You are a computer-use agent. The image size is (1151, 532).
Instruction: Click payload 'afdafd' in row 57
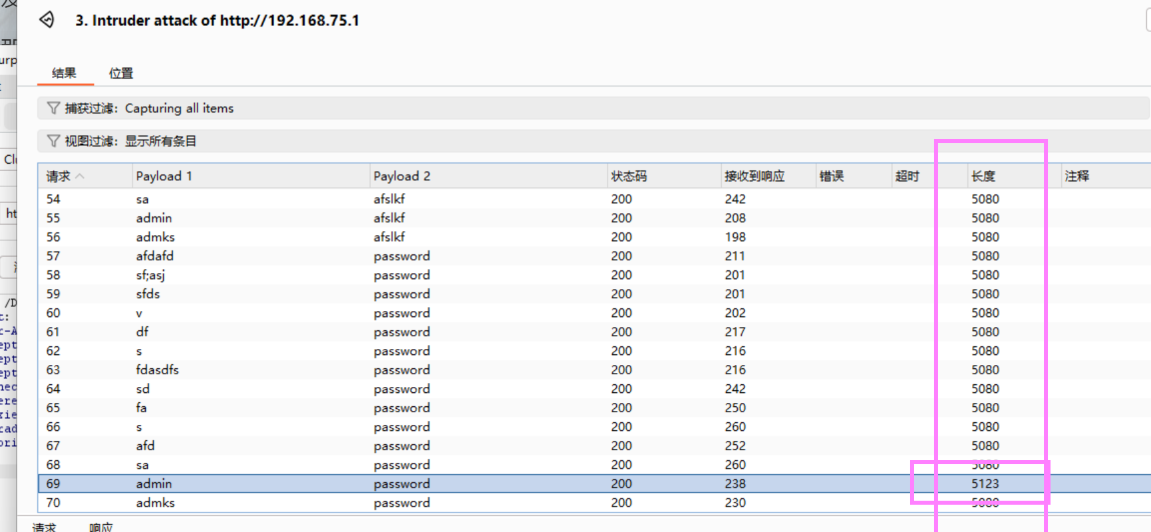tap(154, 256)
